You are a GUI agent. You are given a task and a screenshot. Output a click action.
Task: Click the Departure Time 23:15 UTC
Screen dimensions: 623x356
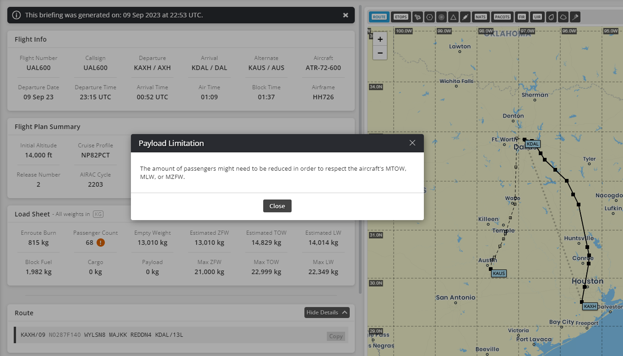coord(95,97)
